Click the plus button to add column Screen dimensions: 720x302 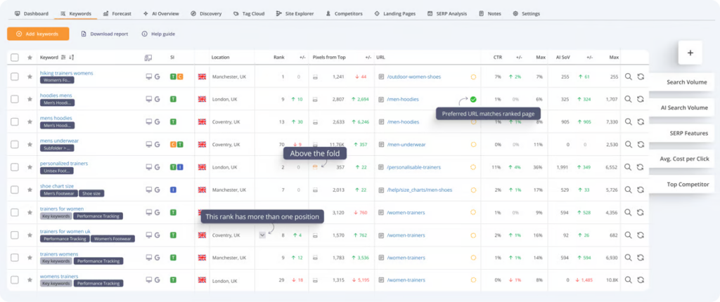690,53
